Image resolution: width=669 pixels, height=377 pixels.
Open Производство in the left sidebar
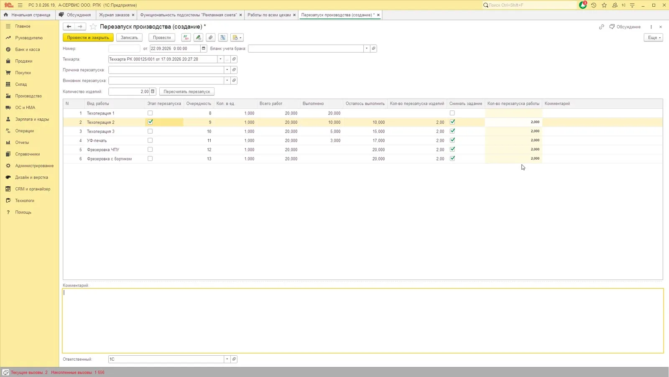(x=28, y=96)
